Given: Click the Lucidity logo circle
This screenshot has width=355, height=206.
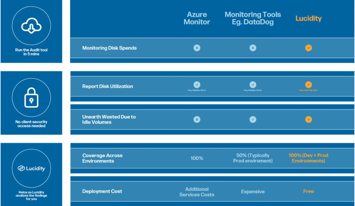Looking at the screenshot, I should point(31,169).
